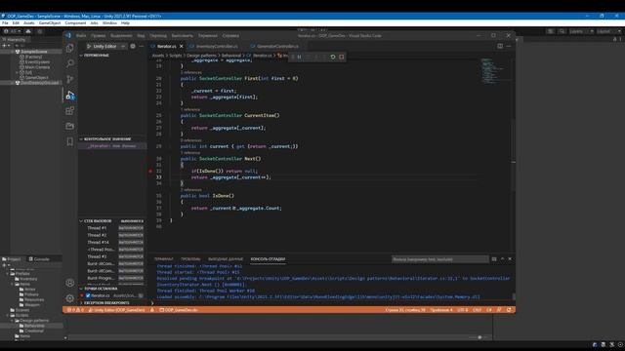Open the Run and Debug view icon
This screenshot has height=351, width=625.
(x=69, y=96)
